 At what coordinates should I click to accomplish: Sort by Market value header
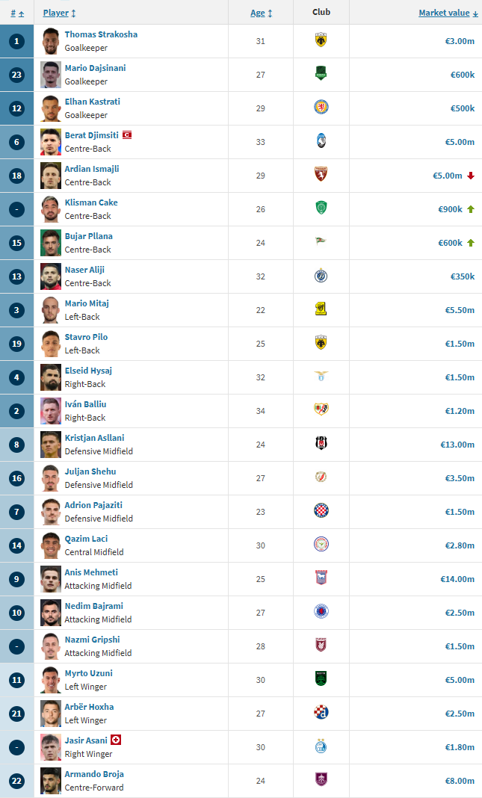point(448,13)
